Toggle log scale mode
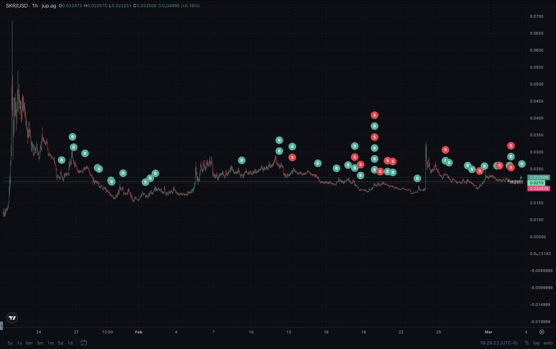Image resolution: width=556 pixels, height=349 pixels. coord(536,343)
